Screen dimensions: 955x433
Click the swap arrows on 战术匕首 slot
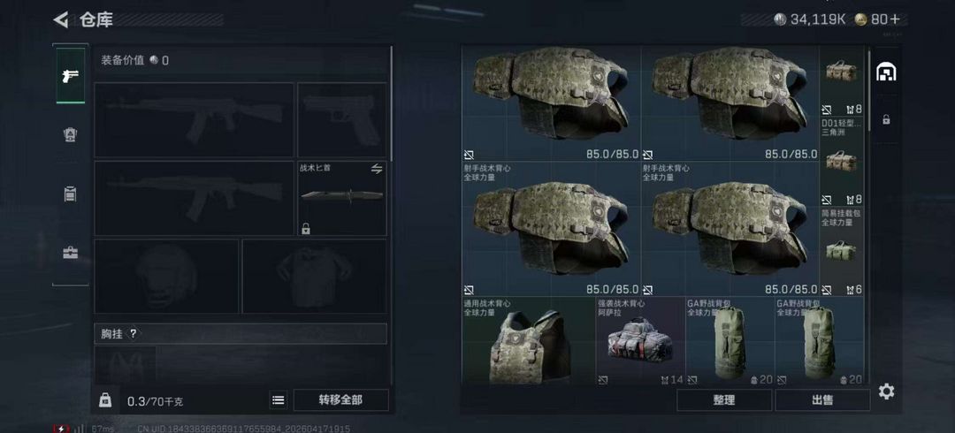click(377, 169)
